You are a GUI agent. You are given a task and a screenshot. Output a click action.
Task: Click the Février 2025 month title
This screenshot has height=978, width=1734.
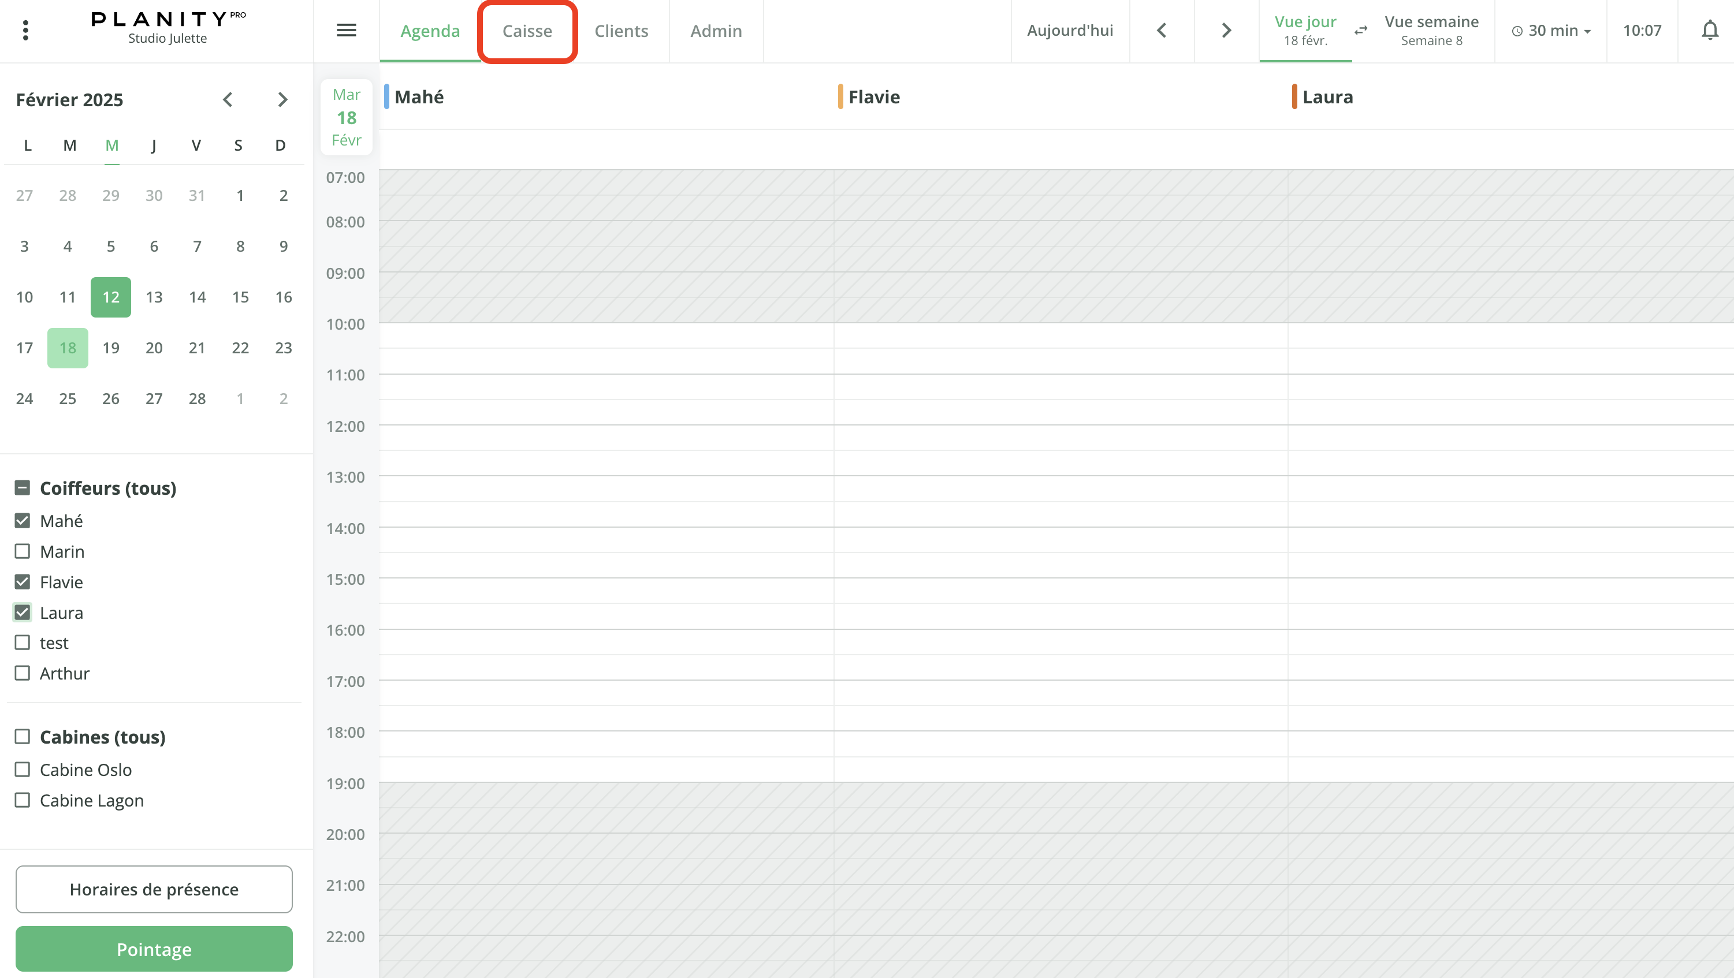tap(69, 99)
